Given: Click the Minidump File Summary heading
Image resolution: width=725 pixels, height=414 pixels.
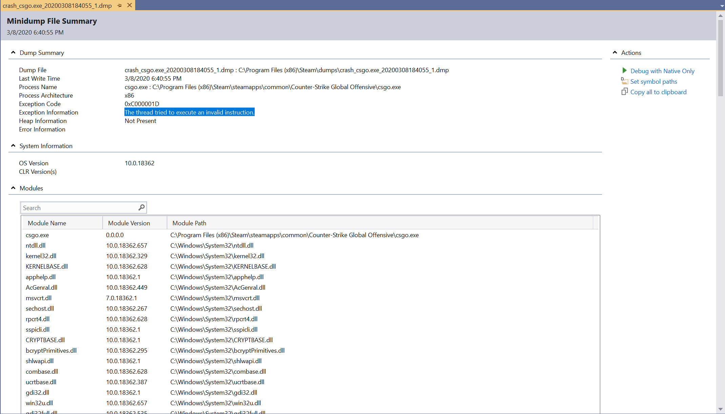Looking at the screenshot, I should click(52, 21).
